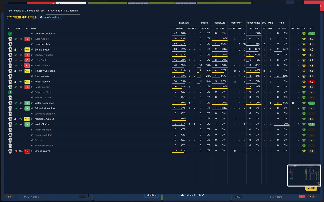The width and height of the screenshot is (324, 202).
Task: Click the person icon beside Timo Werner
Action: [x=32, y=76]
